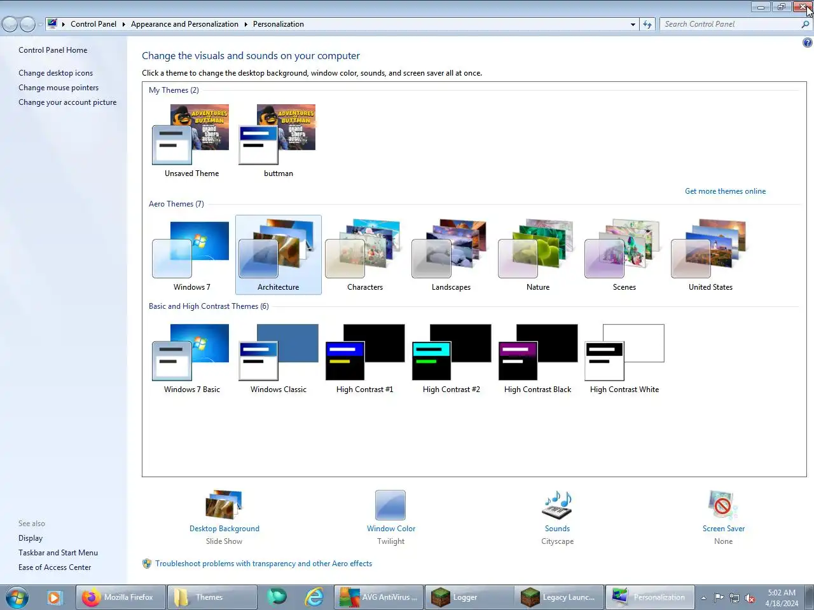Switch to Logger taskbar button
This screenshot has height=610, width=814.
click(x=469, y=597)
